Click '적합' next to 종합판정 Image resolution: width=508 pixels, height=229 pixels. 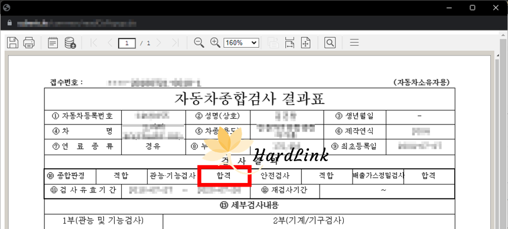point(122,176)
